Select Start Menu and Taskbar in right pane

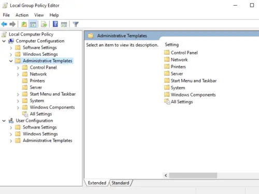[194, 80]
